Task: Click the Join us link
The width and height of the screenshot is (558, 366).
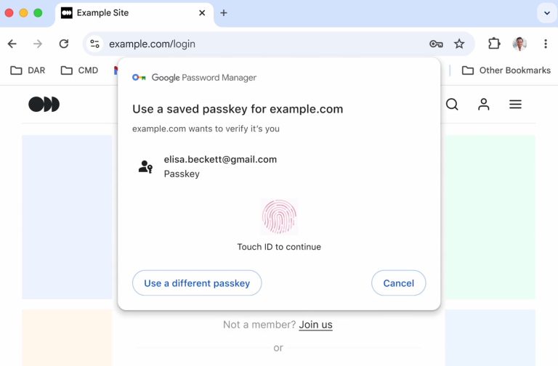Action: [x=315, y=325]
